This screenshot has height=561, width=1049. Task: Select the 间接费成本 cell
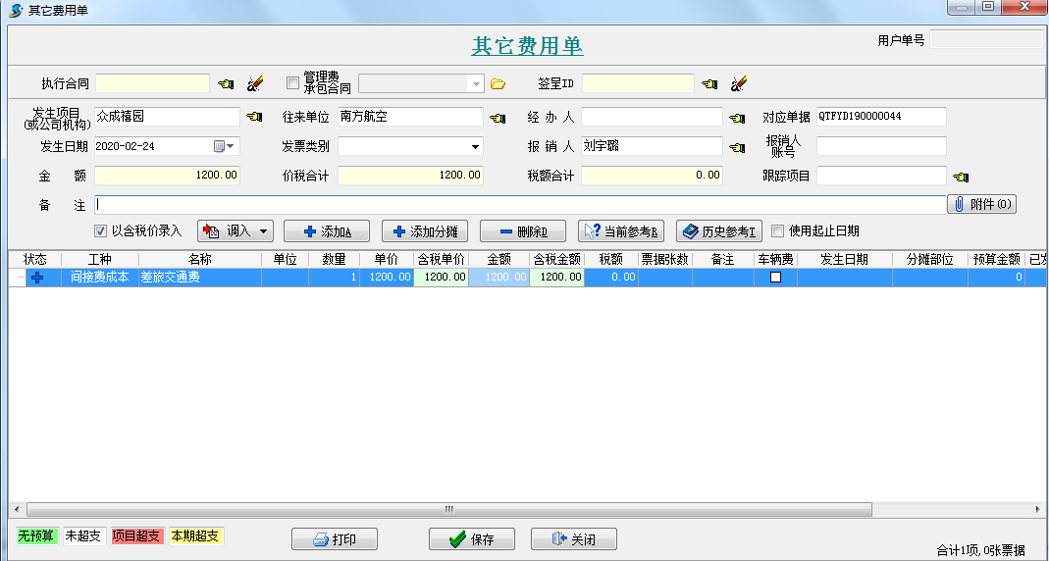[100, 277]
